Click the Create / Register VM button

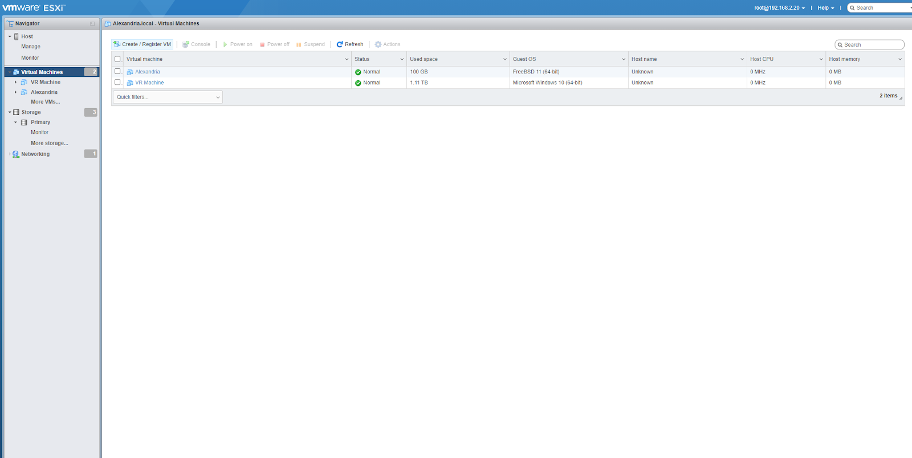pyautogui.click(x=142, y=44)
